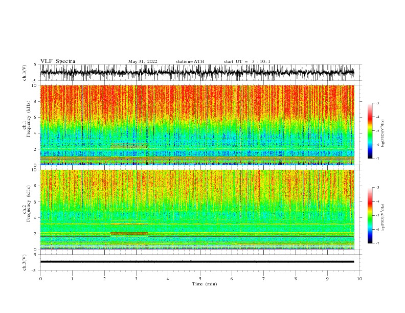Image resolution: width=405 pixels, height=313 pixels.
Task: Click the 'ch.1(V)' waveform axis label
Action: [25, 73]
